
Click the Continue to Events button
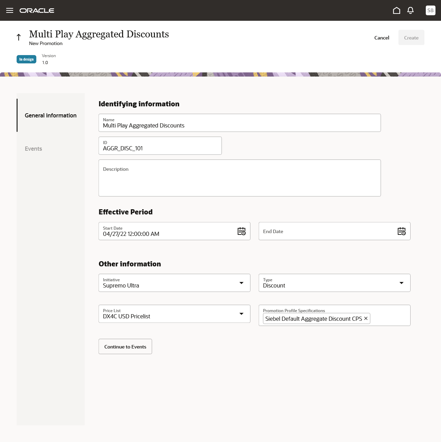(125, 346)
